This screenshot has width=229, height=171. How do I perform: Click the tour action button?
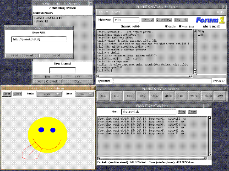click(x=181, y=96)
